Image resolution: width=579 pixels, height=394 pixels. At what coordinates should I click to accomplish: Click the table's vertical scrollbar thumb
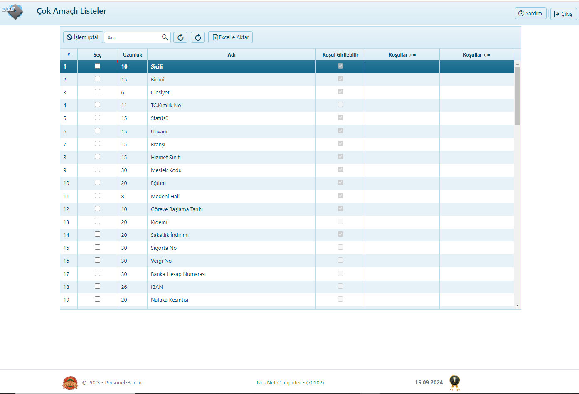click(x=517, y=96)
